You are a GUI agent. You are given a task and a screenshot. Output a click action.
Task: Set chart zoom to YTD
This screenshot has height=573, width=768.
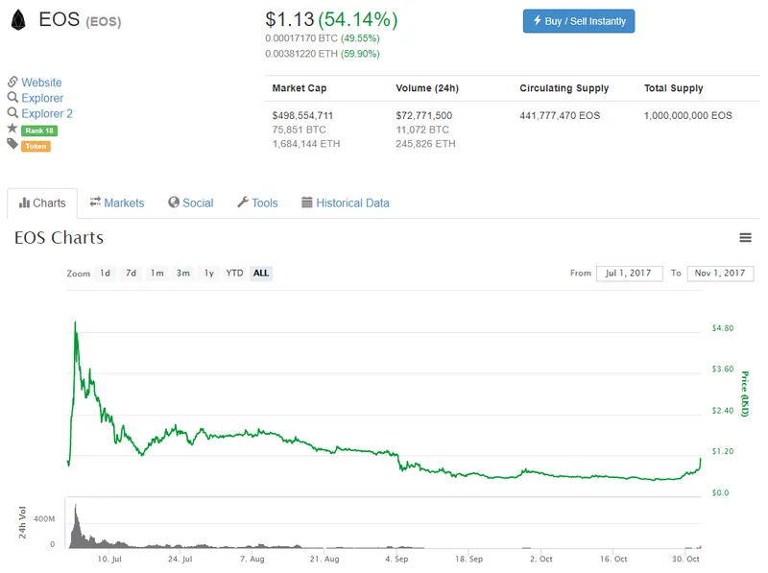point(234,273)
